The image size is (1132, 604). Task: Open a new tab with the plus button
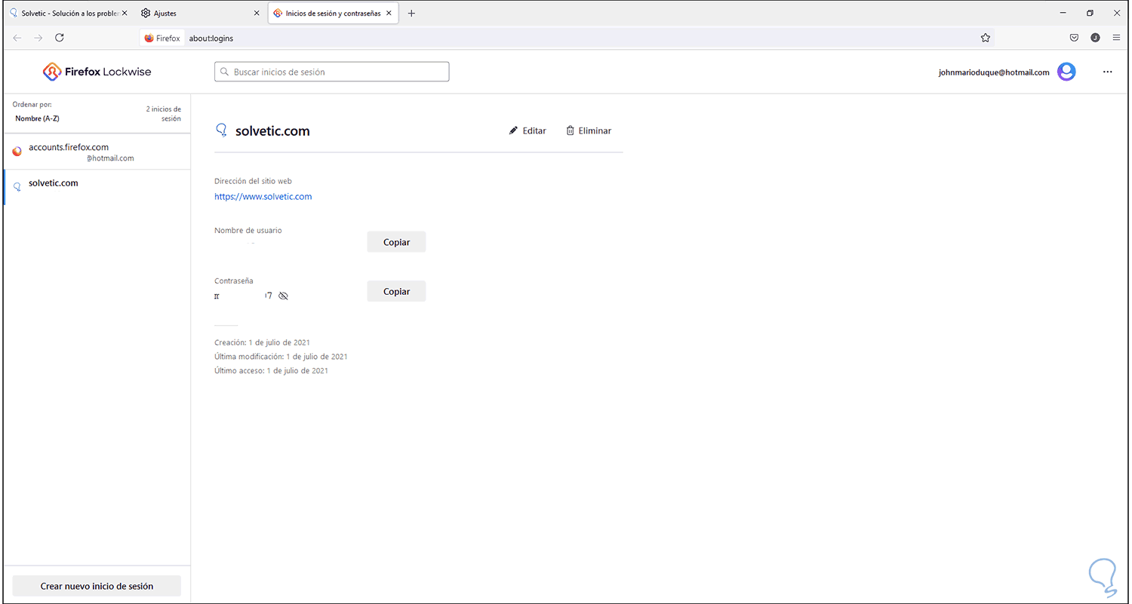pos(411,14)
